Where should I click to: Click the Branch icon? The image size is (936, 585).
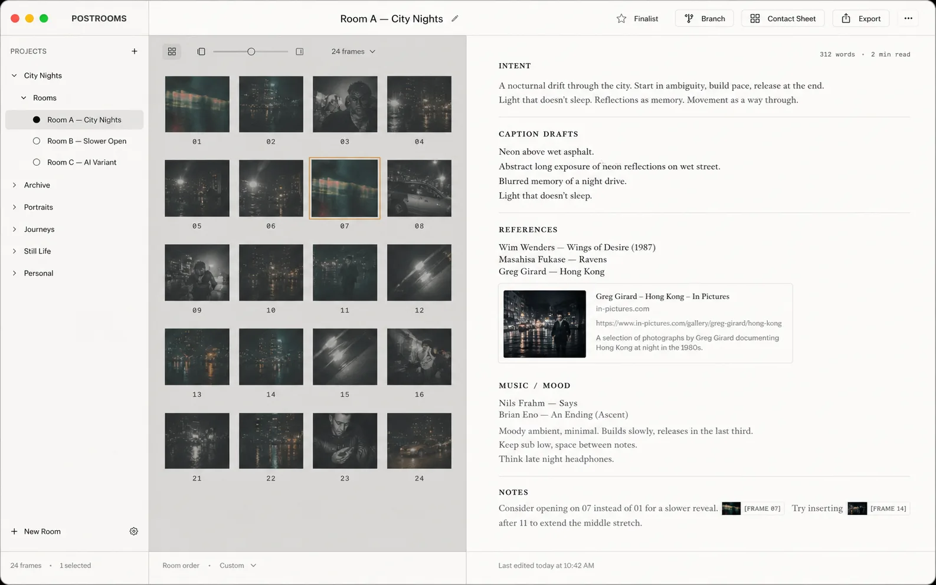coord(689,18)
